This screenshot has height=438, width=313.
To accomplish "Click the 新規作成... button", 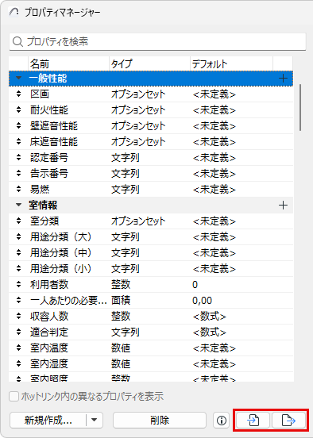I will (x=48, y=420).
